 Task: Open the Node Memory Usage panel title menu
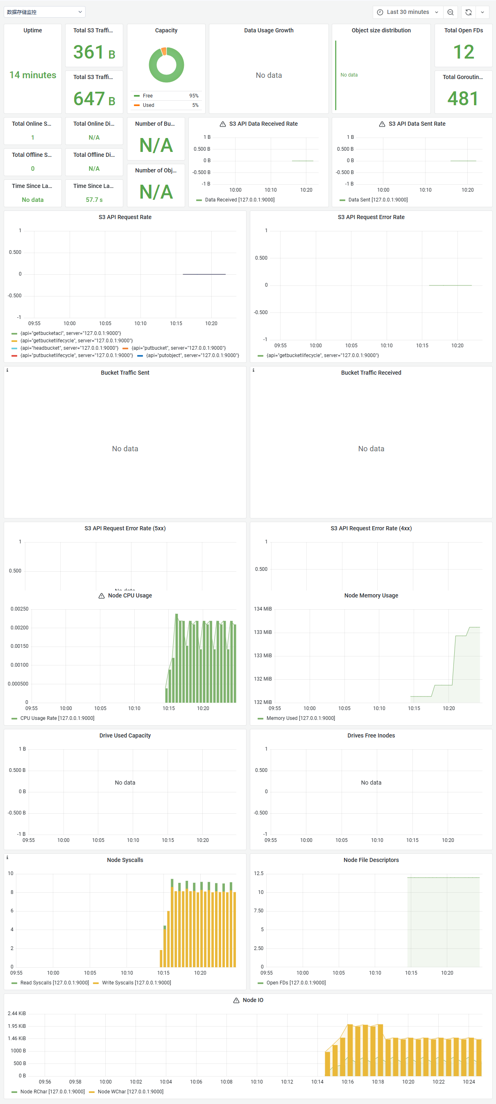pos(371,596)
